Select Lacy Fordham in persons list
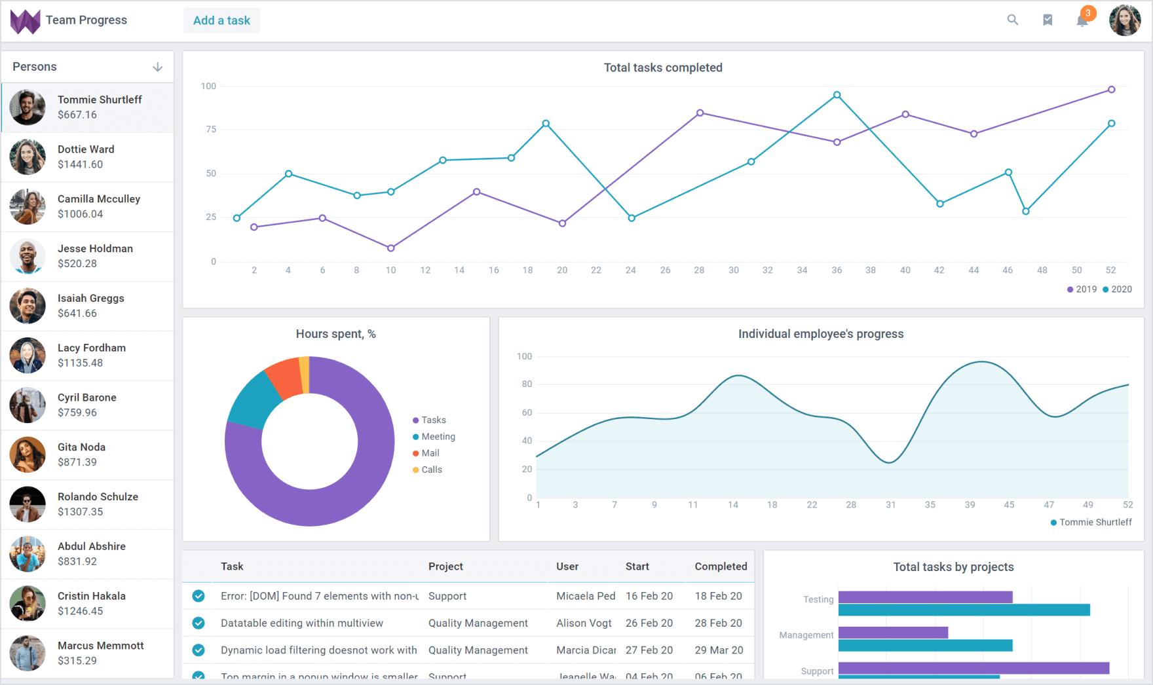This screenshot has height=685, width=1153. 88,356
